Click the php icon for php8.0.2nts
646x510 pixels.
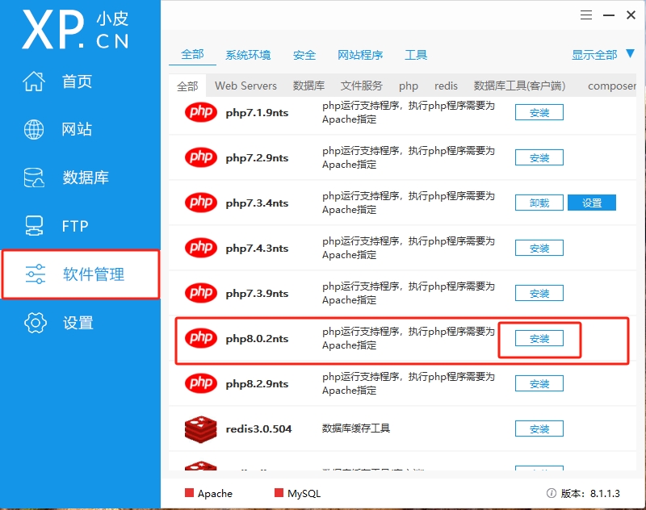pos(200,338)
